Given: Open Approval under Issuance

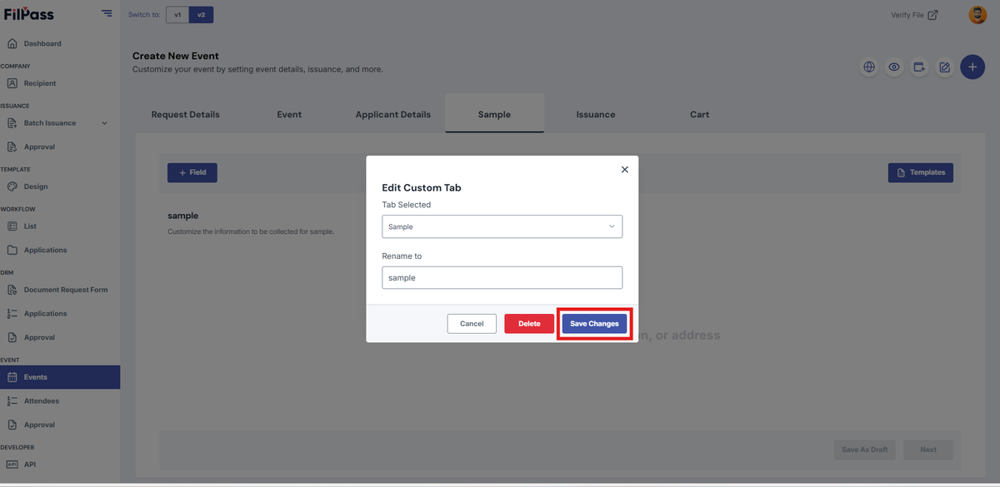Looking at the screenshot, I should point(39,147).
